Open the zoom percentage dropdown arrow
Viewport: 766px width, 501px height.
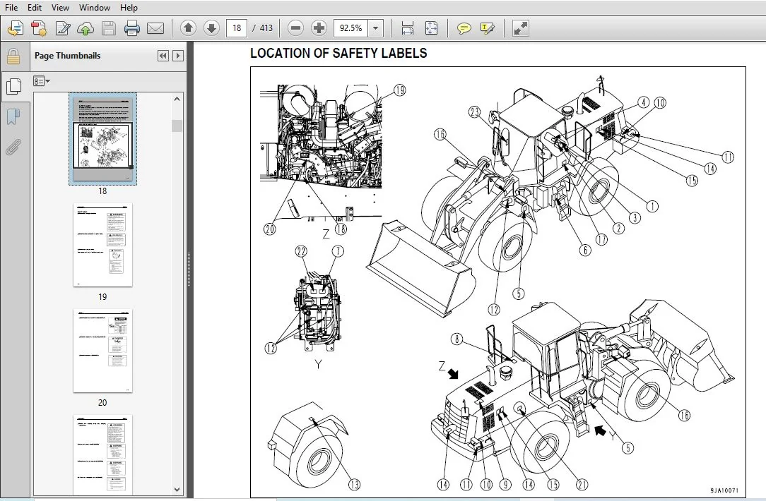point(376,28)
